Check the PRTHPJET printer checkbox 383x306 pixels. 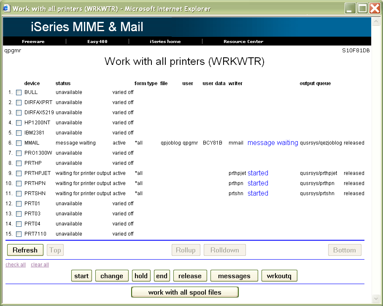point(19,174)
